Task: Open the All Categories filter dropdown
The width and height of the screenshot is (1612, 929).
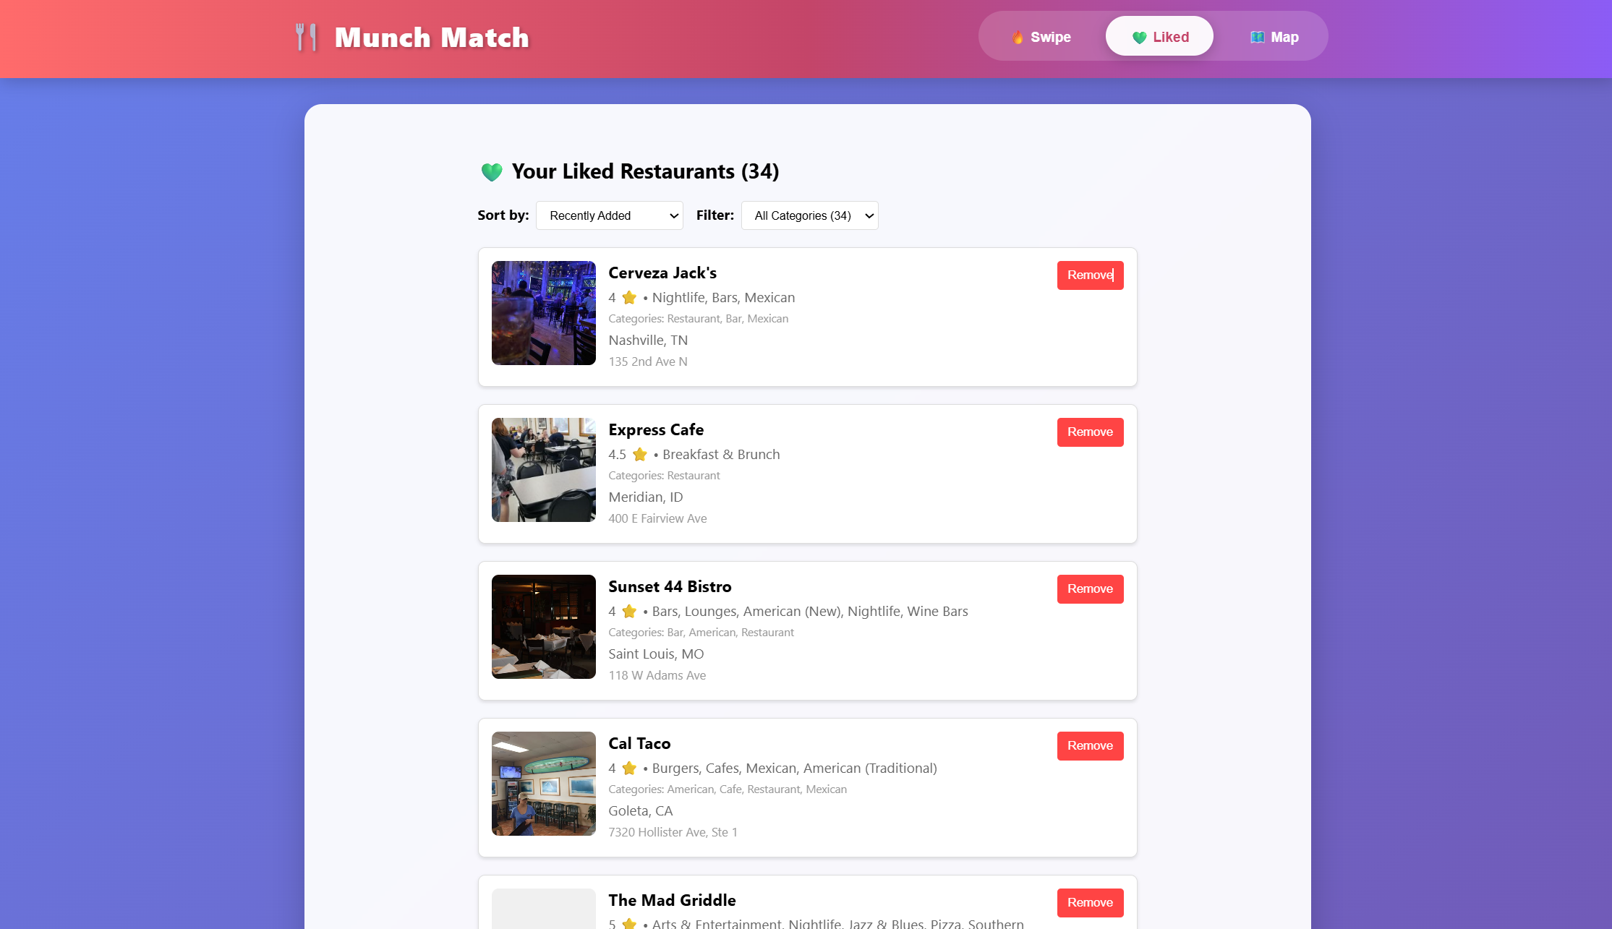Action: pyautogui.click(x=810, y=215)
